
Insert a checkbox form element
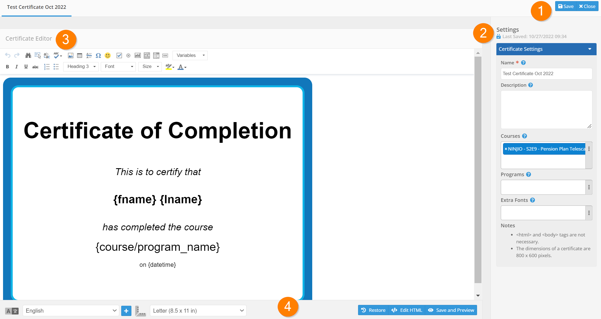pyautogui.click(x=119, y=56)
